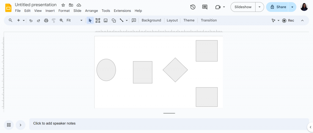Start recording with Rec button
The width and height of the screenshot is (313, 133).
click(x=288, y=20)
